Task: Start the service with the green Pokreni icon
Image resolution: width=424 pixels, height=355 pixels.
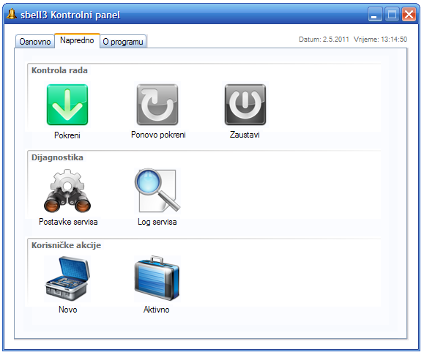Action: pyautogui.click(x=67, y=105)
